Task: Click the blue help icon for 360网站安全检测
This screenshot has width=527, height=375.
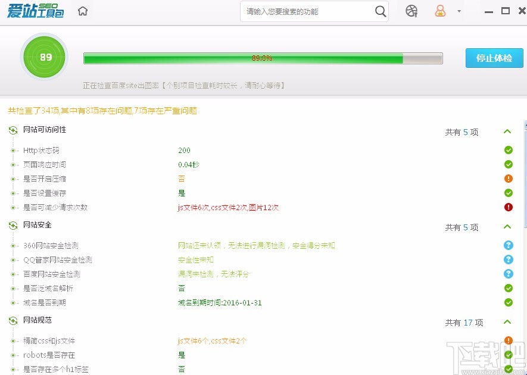Action: pos(508,245)
